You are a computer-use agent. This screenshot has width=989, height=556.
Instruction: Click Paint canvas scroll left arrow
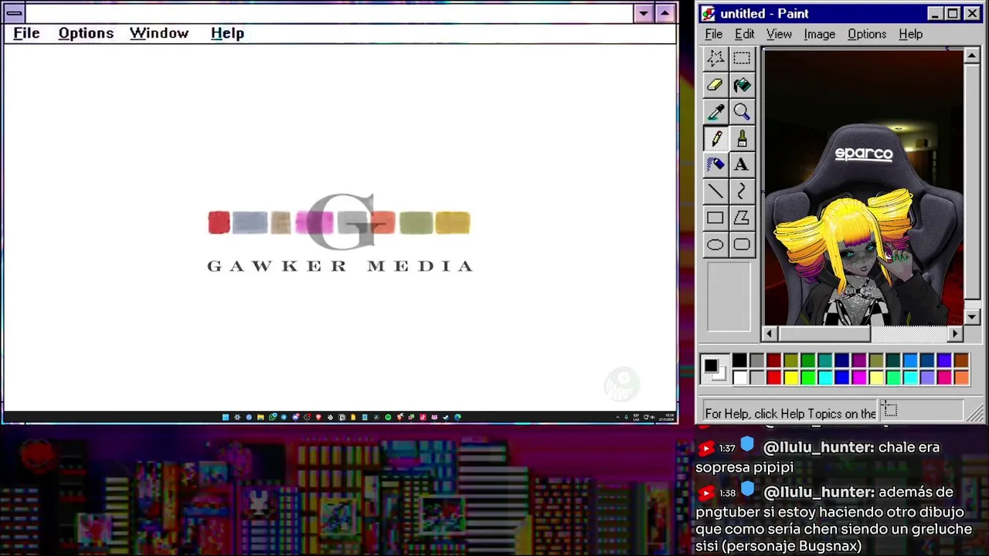pos(769,334)
